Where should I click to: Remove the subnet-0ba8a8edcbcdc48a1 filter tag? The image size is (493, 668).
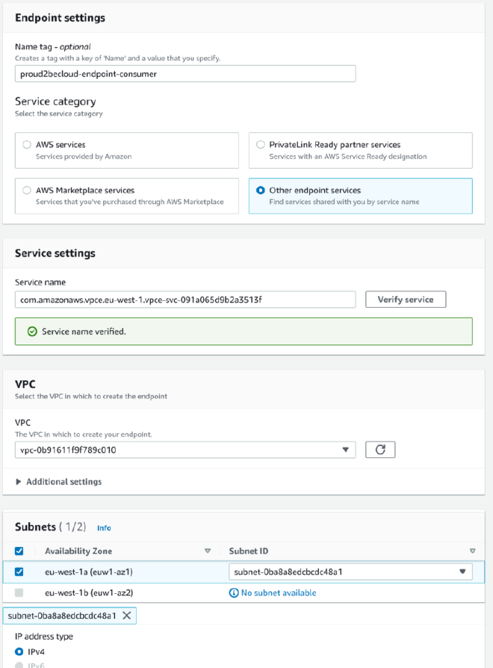(127, 615)
